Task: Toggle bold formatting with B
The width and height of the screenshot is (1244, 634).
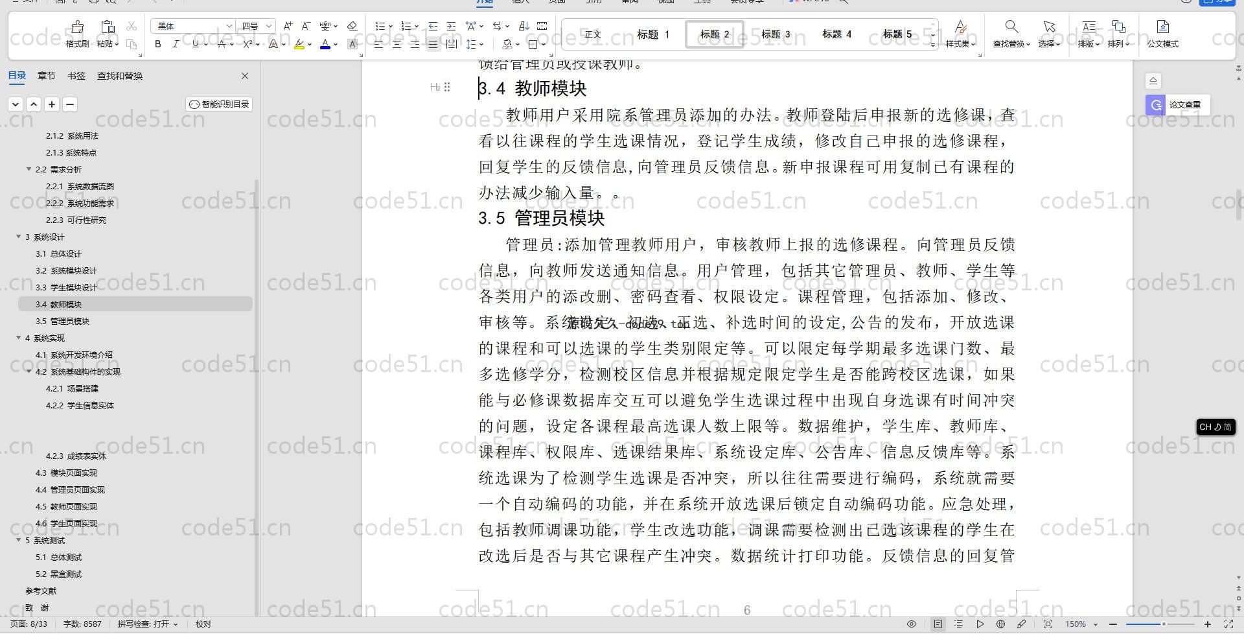Action: point(157,44)
